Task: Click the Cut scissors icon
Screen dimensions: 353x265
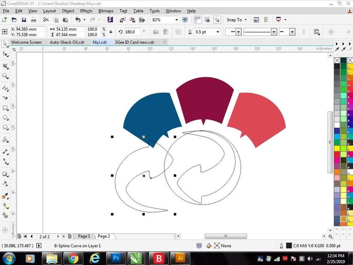Action: 46,20
